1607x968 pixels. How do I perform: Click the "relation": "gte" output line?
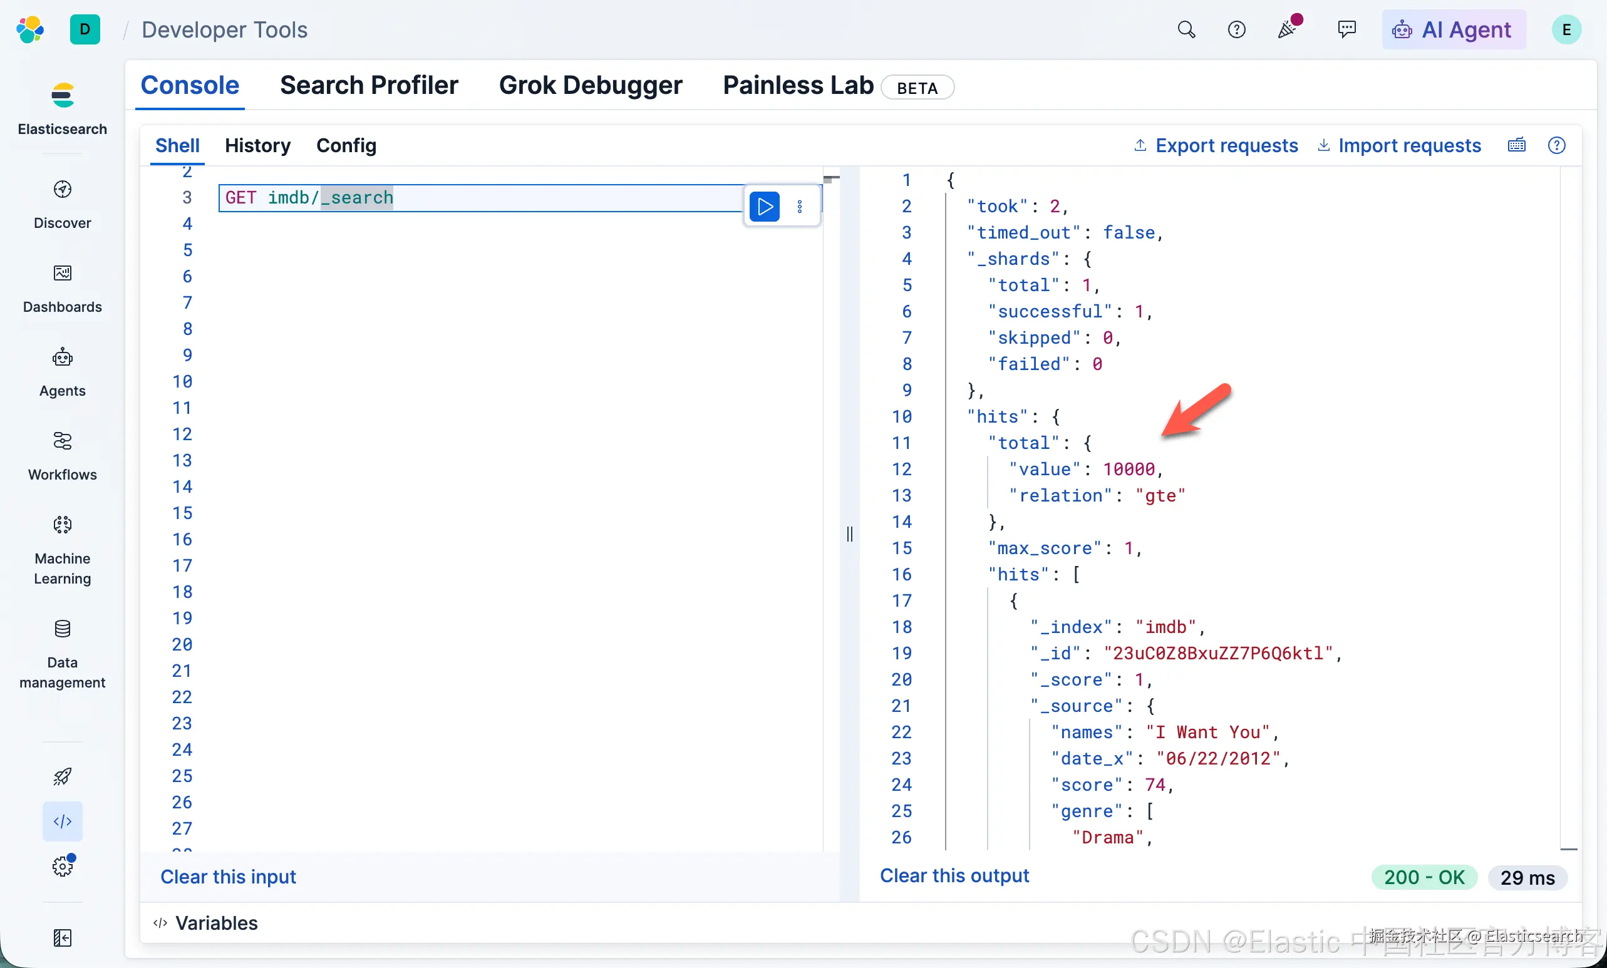point(1097,495)
